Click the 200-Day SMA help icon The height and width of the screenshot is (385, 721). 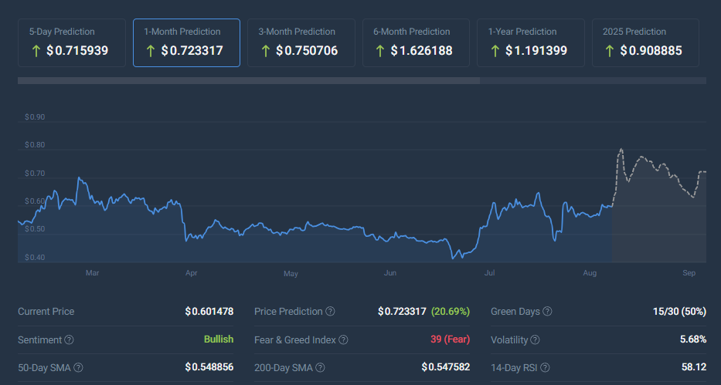[x=320, y=367]
